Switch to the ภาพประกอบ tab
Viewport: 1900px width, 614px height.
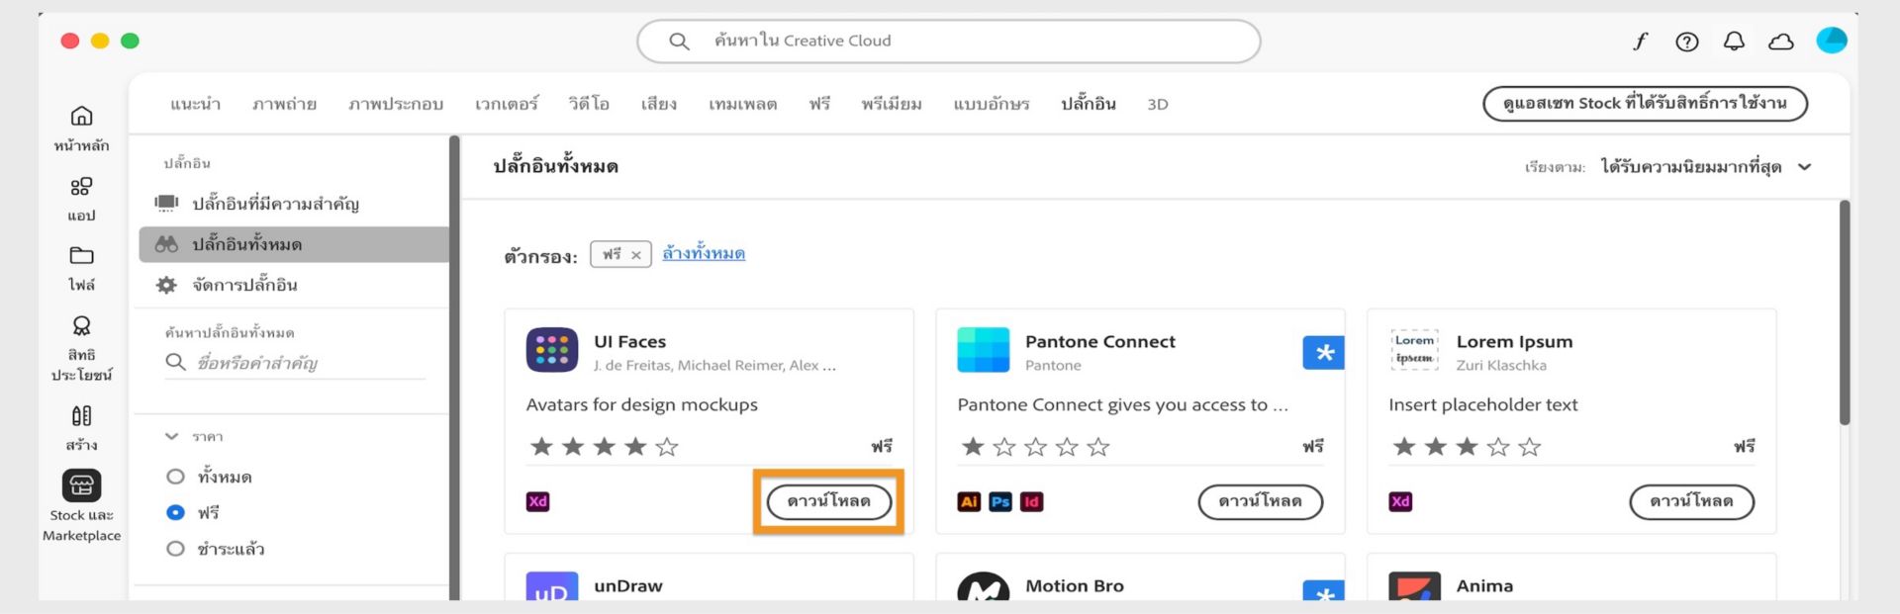pos(396,104)
